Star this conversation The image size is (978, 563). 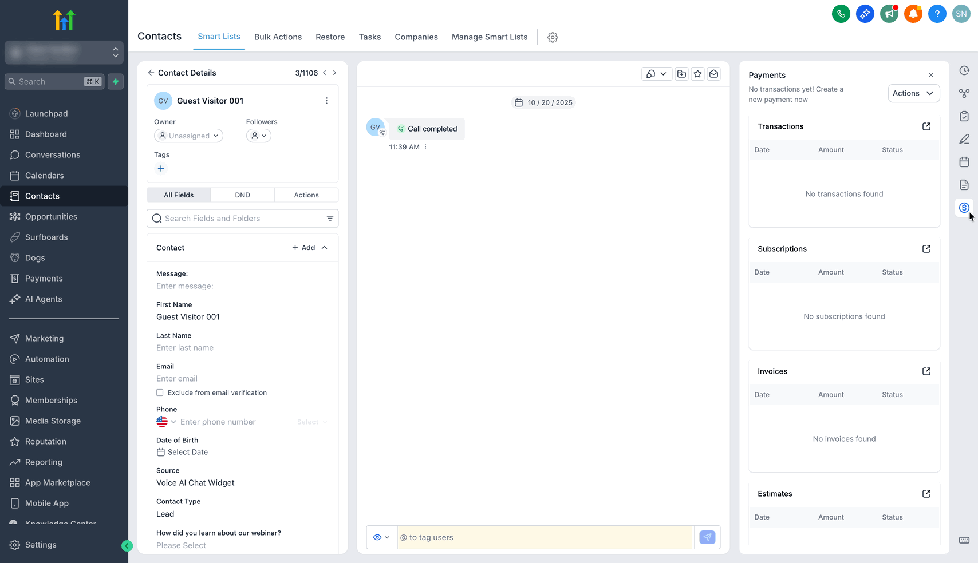(x=697, y=74)
